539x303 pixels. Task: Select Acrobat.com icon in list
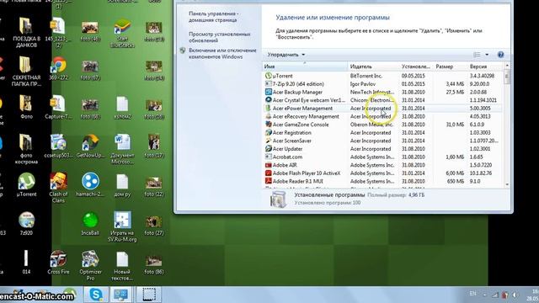pyautogui.click(x=269, y=157)
